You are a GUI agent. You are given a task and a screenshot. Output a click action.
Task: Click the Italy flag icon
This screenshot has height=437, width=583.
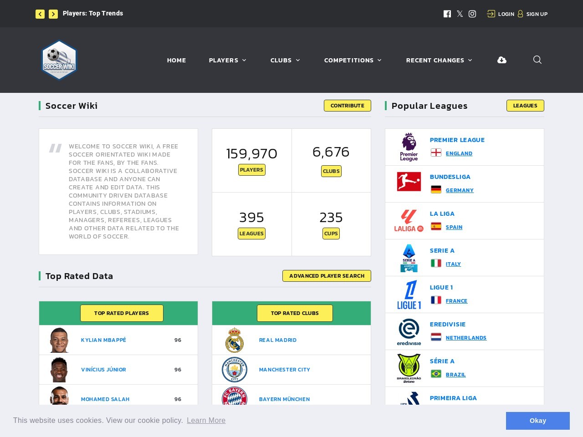click(436, 263)
